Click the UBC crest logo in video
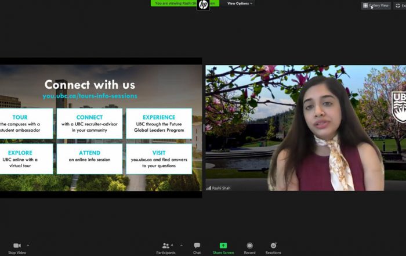Screen dimensions: 406x256 point(399,107)
